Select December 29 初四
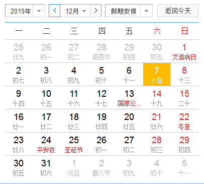 coord(184,144)
